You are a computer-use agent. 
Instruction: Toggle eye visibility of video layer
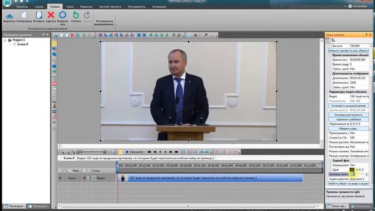(60, 178)
